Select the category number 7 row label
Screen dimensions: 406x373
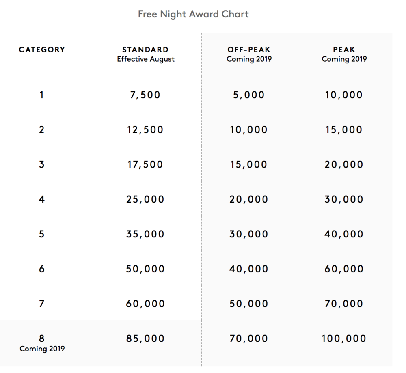pos(42,304)
